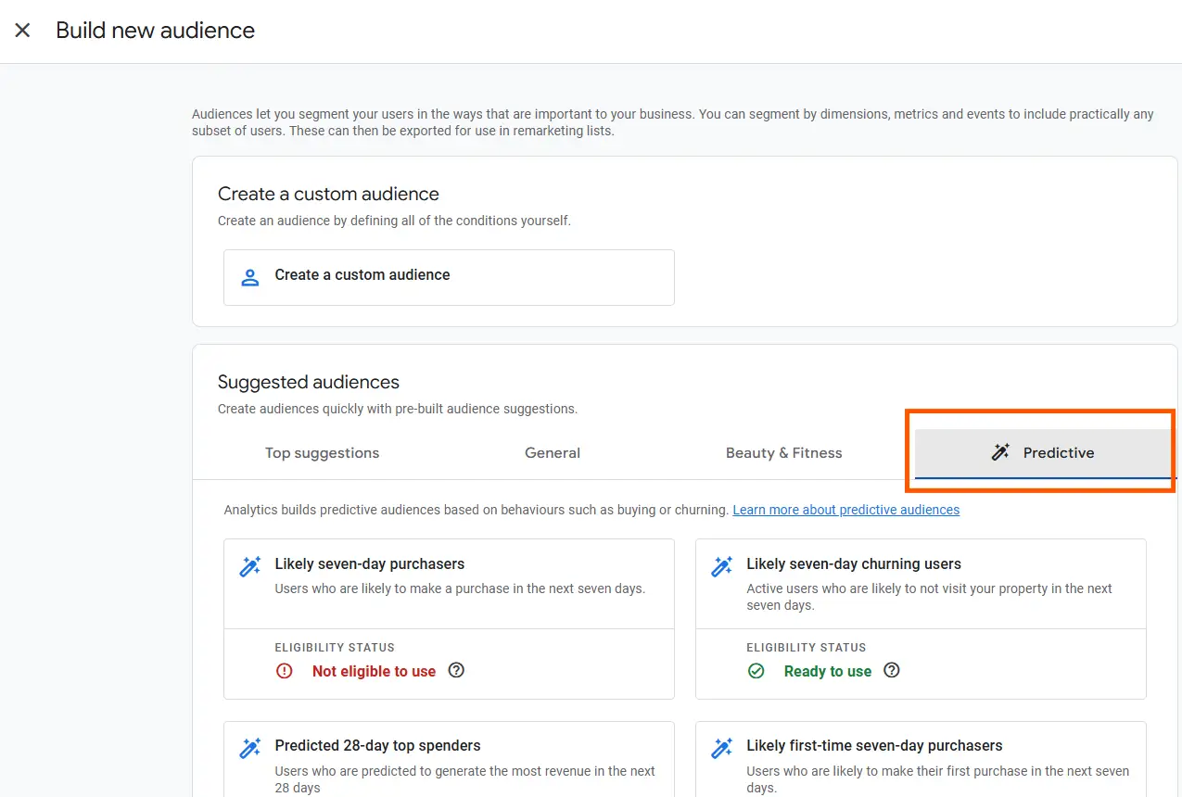Select Likely seven-day purchasers audience
The image size is (1182, 797).
click(370, 564)
